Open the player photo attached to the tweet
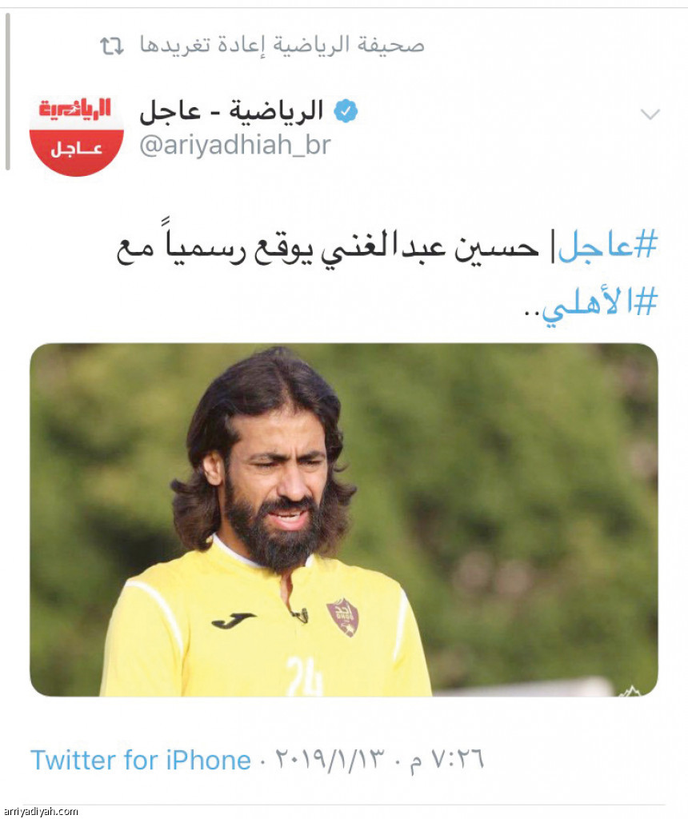Image resolution: width=688 pixels, height=819 pixels. point(344,520)
